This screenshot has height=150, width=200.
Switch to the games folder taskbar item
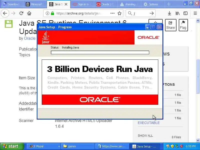click(x=77, y=146)
